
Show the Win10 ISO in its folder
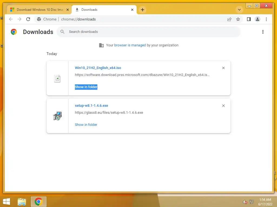coord(86,87)
